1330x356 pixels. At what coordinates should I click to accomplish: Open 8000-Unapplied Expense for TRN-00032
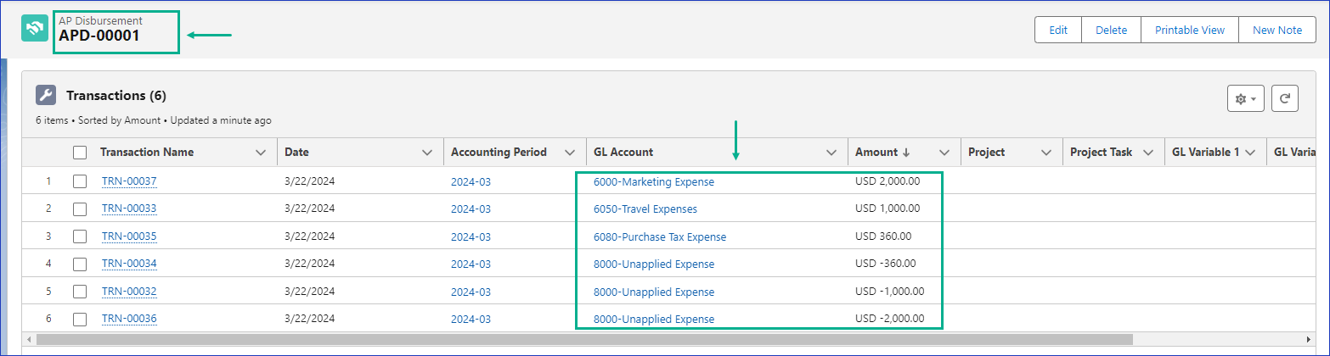(x=654, y=292)
